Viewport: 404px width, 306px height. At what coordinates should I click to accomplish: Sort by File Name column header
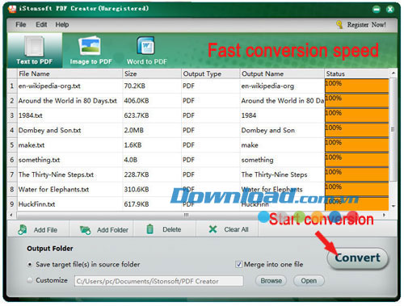click(69, 73)
